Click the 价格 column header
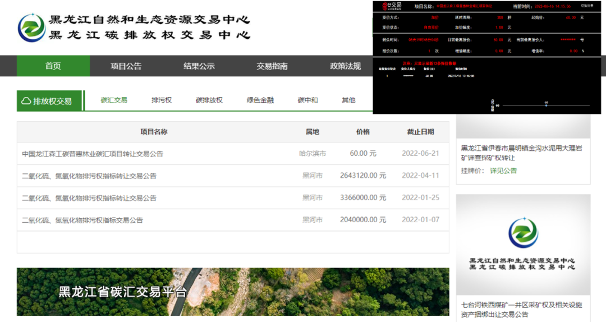 coord(363,132)
